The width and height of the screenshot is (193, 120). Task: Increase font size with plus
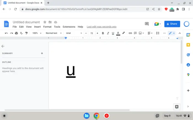97,33
